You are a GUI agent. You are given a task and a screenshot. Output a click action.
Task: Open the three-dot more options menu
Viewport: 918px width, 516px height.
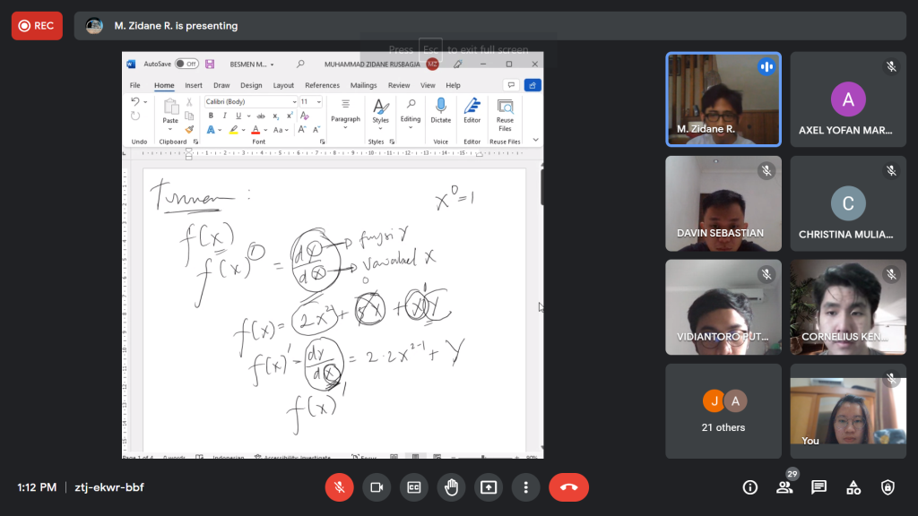pyautogui.click(x=525, y=487)
